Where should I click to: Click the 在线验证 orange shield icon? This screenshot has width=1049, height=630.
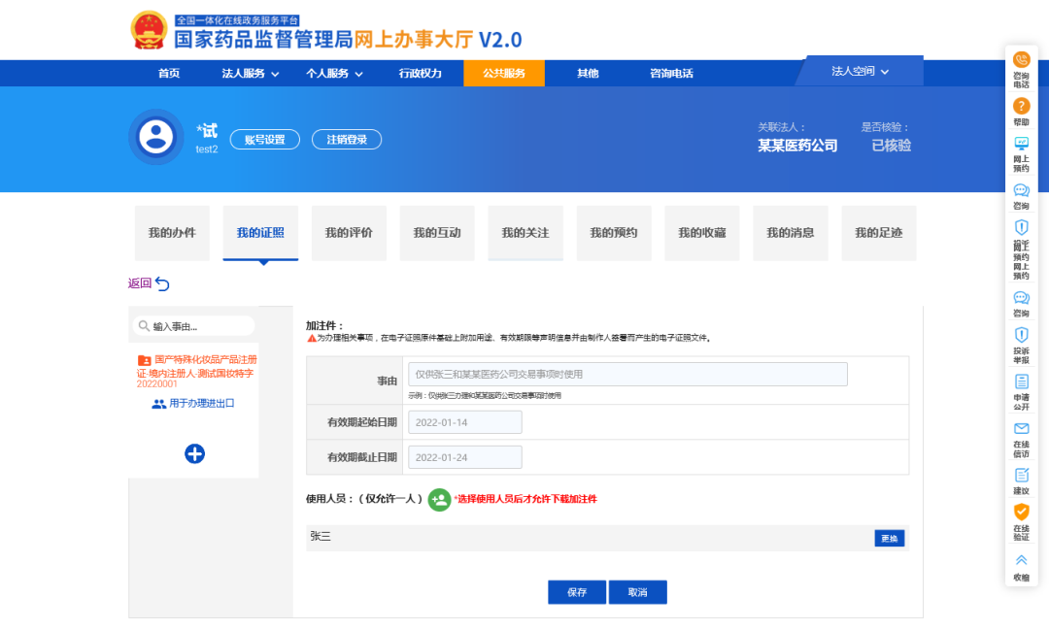click(1021, 512)
